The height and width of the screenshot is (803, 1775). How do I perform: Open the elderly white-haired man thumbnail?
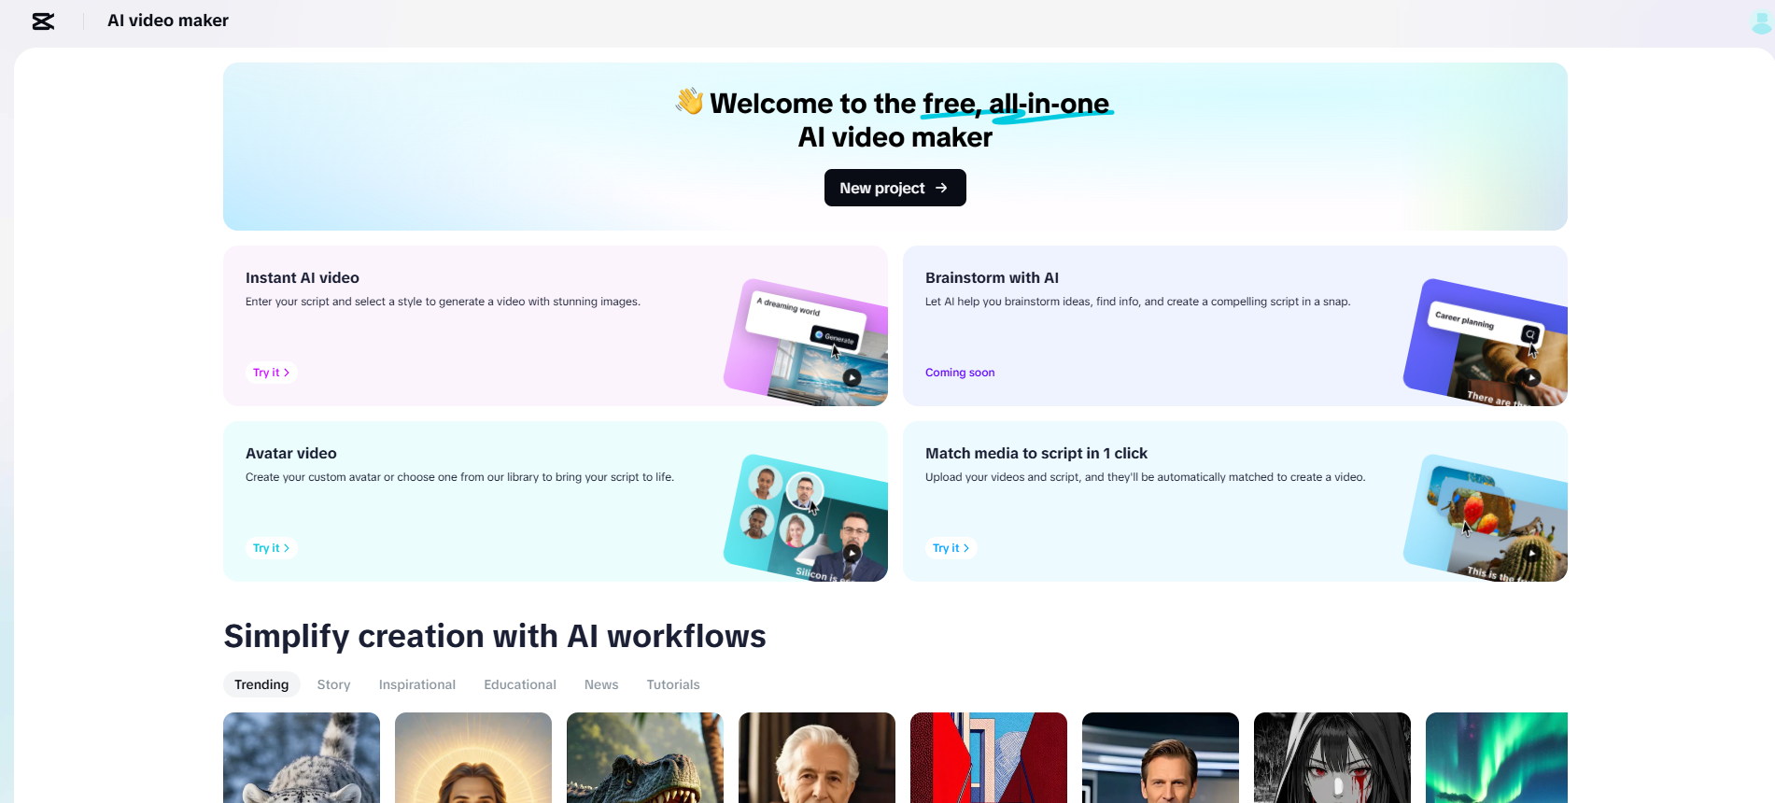(817, 757)
